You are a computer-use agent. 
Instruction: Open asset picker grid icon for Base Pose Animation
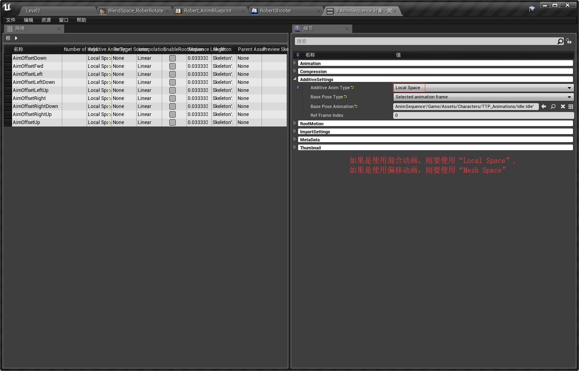(x=571, y=106)
